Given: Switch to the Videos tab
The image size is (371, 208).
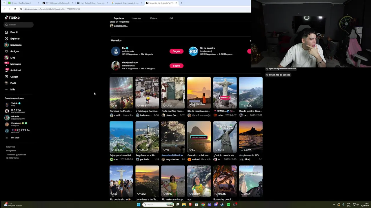Looking at the screenshot, I should pos(154,18).
